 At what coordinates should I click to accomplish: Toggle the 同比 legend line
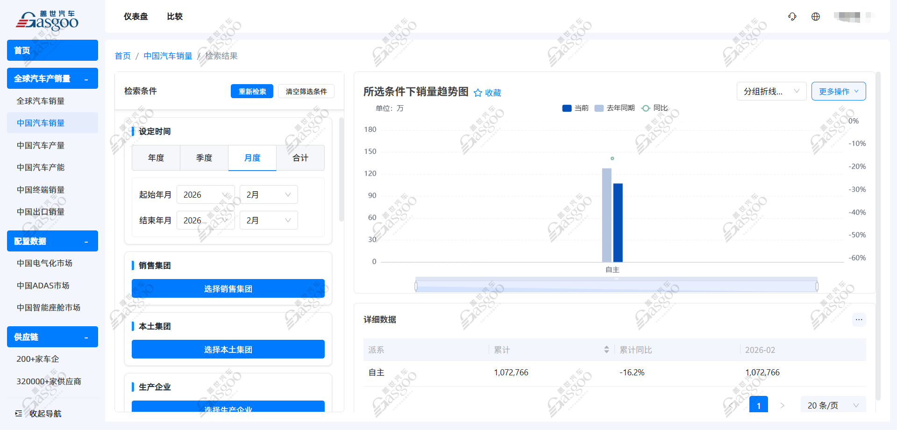[x=655, y=108]
